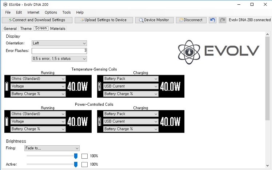Click the 'Brightness' section heading

16,141
